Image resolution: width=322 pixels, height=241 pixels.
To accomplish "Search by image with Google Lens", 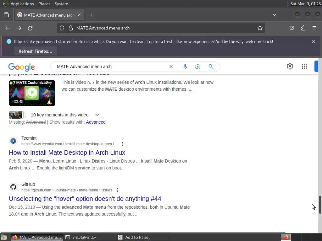I will [x=197, y=67].
